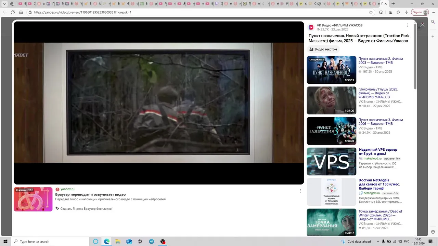Screen dimensions: 438x246
Task: Open the yandex.ru ad source link
Action: coord(67,189)
